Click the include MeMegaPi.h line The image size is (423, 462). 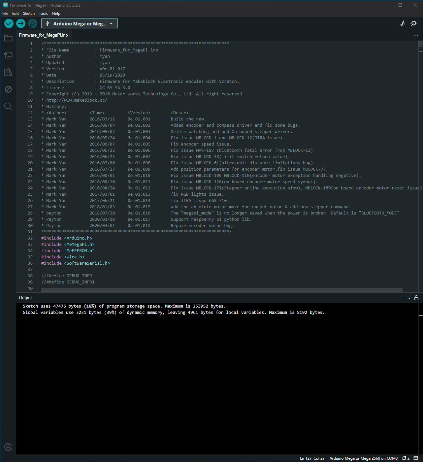click(x=68, y=245)
